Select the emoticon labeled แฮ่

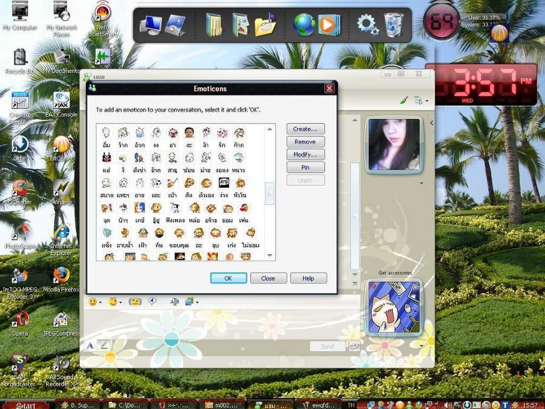pos(107,158)
